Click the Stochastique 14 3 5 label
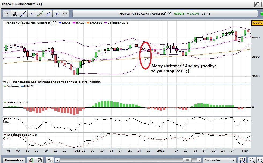263x163 pixels. 21,135
